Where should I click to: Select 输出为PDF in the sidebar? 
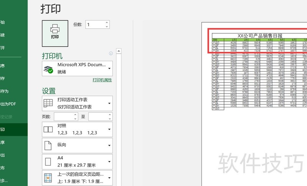pos(14,104)
